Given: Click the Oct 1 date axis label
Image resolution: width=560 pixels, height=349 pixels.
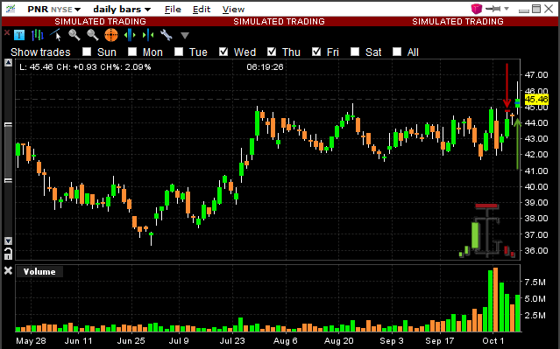Looking at the screenshot, I should click(493, 341).
